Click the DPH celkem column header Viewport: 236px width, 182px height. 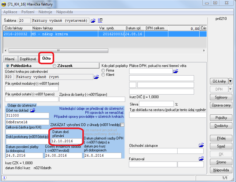156,28
